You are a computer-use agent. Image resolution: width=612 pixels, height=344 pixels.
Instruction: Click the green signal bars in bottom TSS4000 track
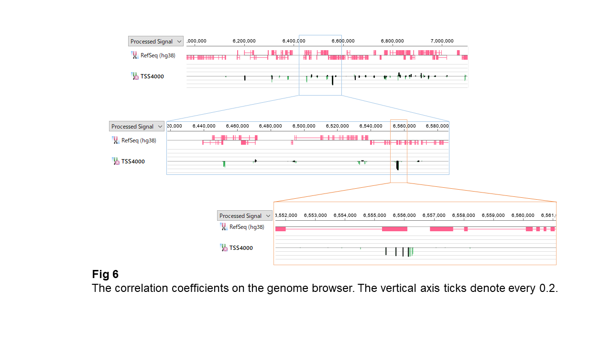tap(411, 251)
